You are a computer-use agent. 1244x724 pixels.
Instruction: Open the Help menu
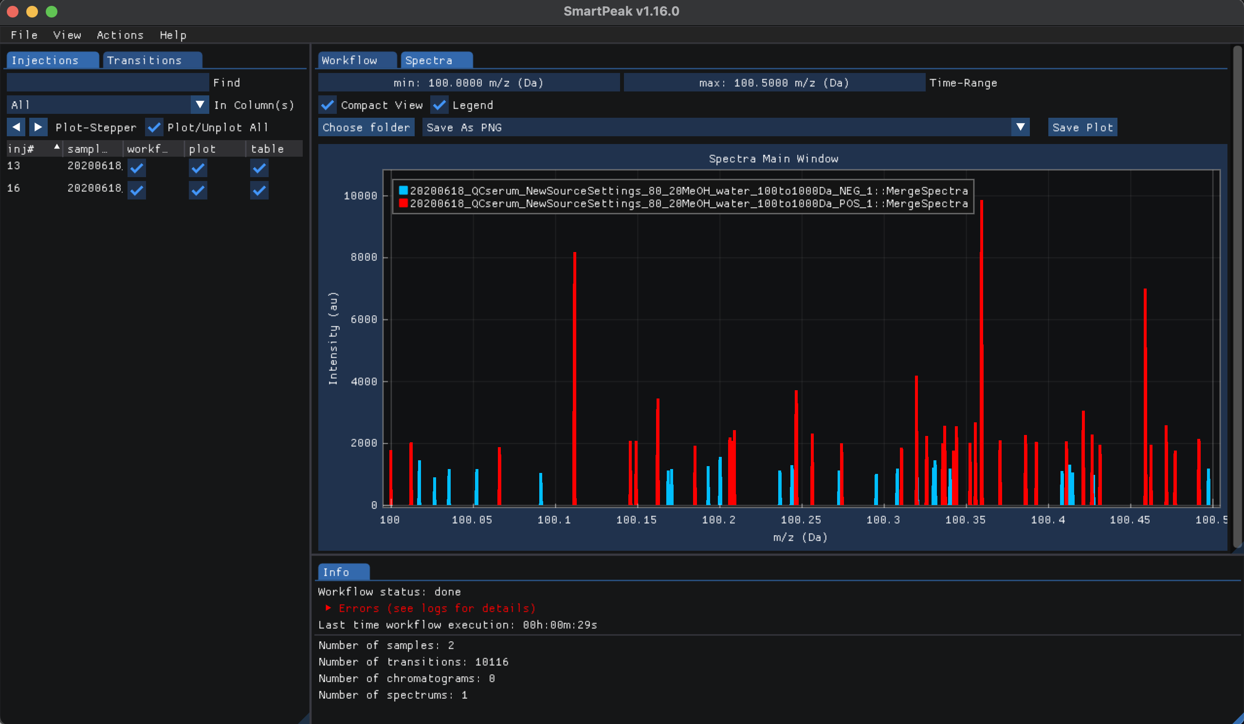tap(173, 35)
